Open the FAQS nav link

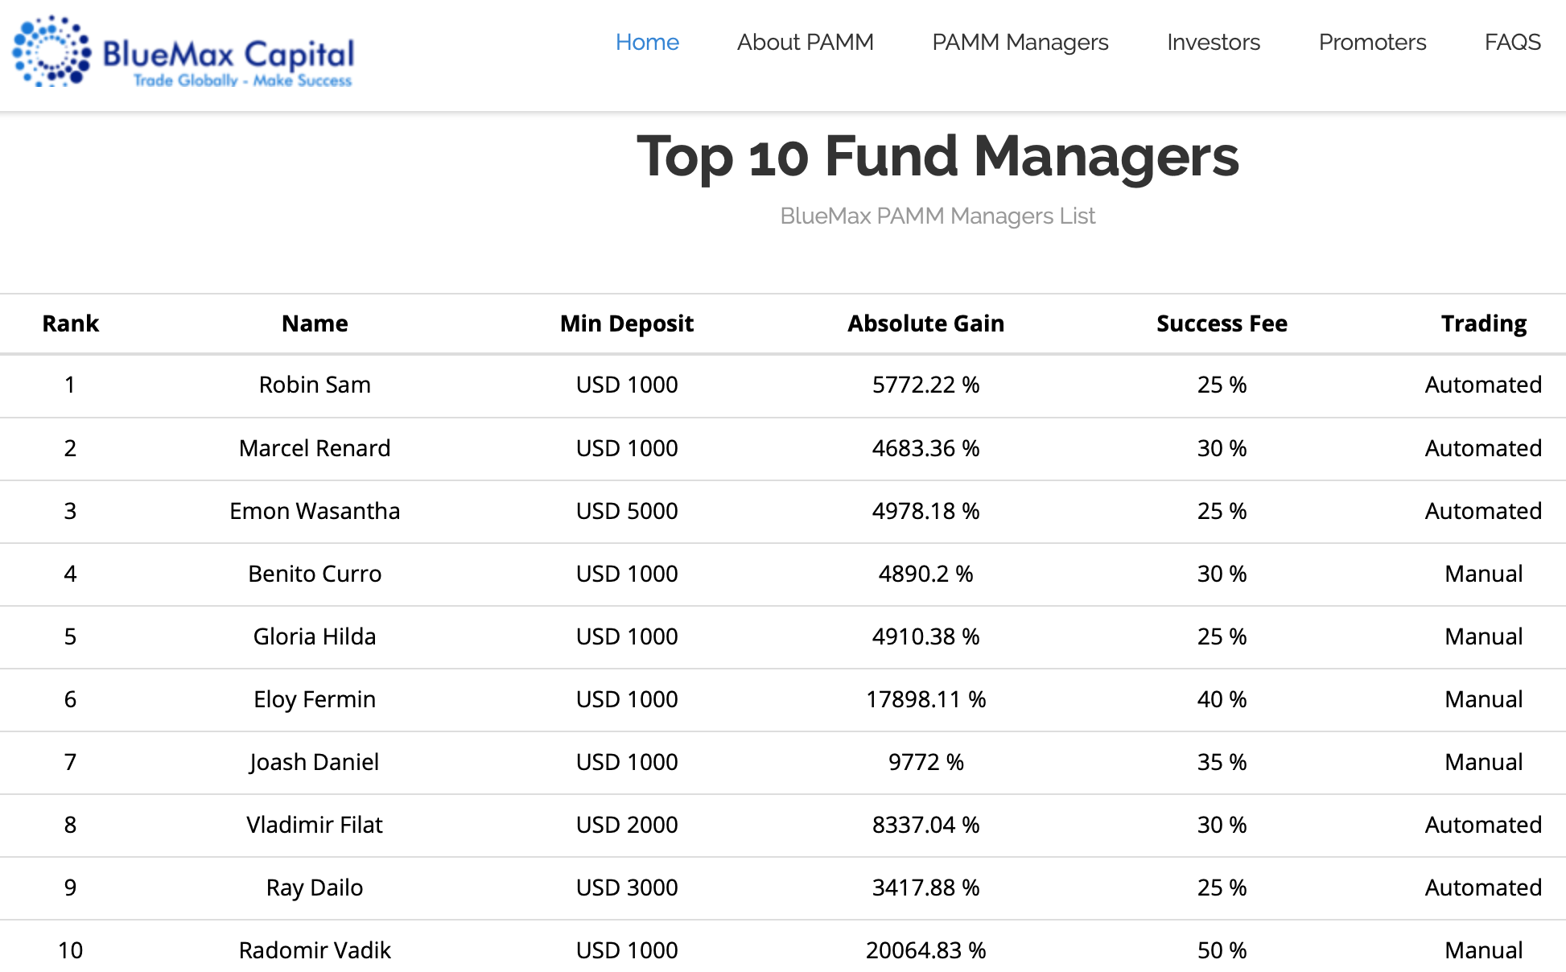click(x=1512, y=42)
